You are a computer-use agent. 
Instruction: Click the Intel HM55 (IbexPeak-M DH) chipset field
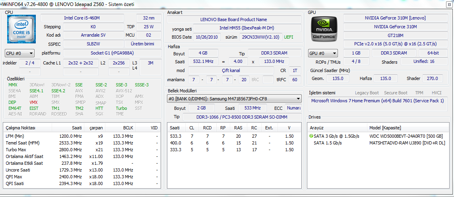click(247, 28)
